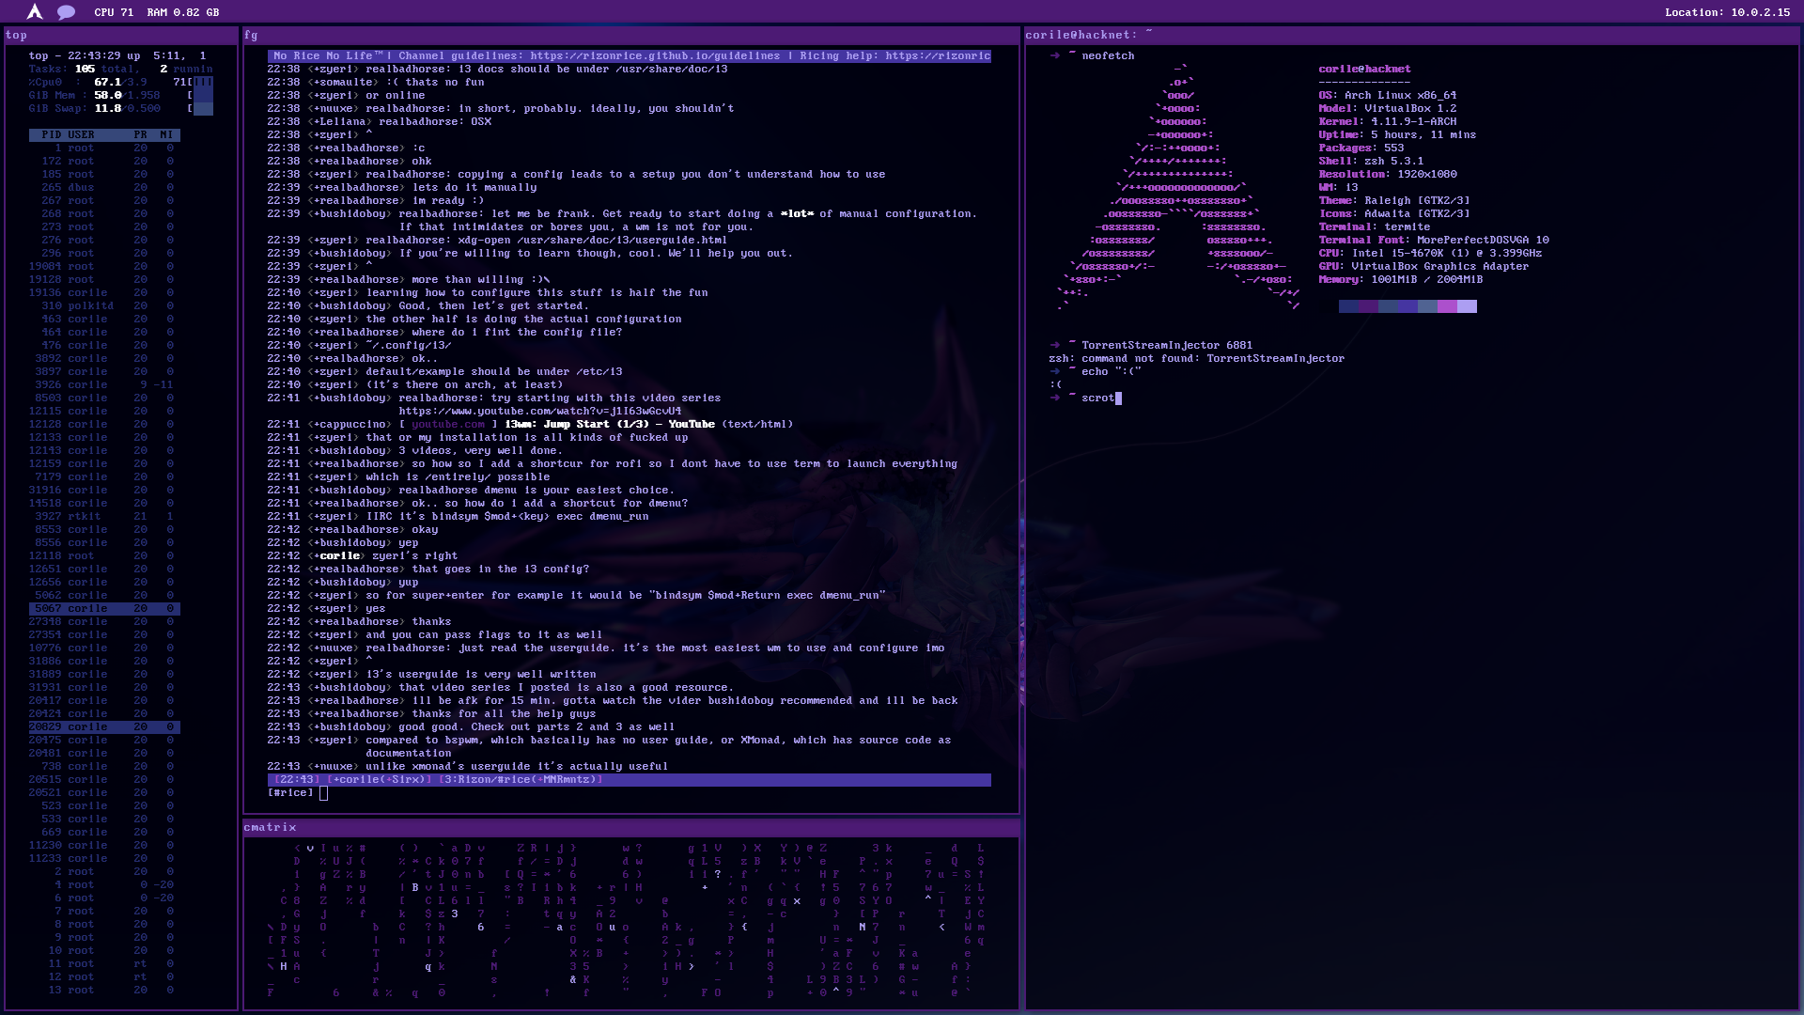Click the lightest lavender neofetch color block

[x=1467, y=306]
